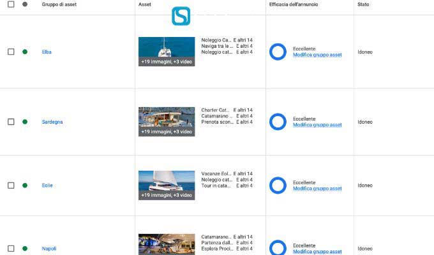Click the Sardegna ad strength circle indicator

click(278, 122)
